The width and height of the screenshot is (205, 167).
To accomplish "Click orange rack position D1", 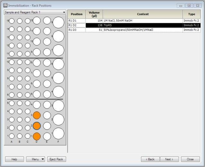I will click(x=37, y=136).
